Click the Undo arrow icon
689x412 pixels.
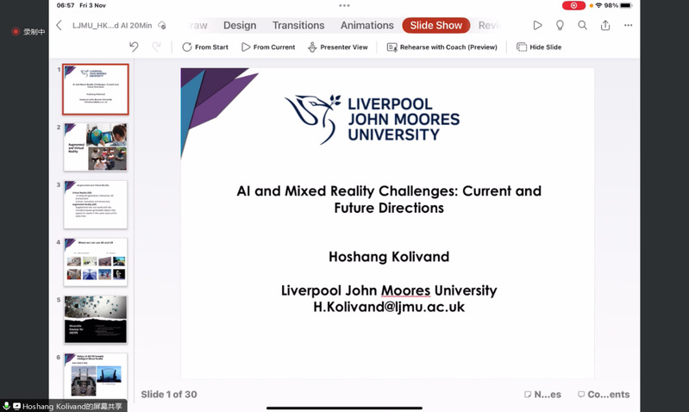pos(134,47)
